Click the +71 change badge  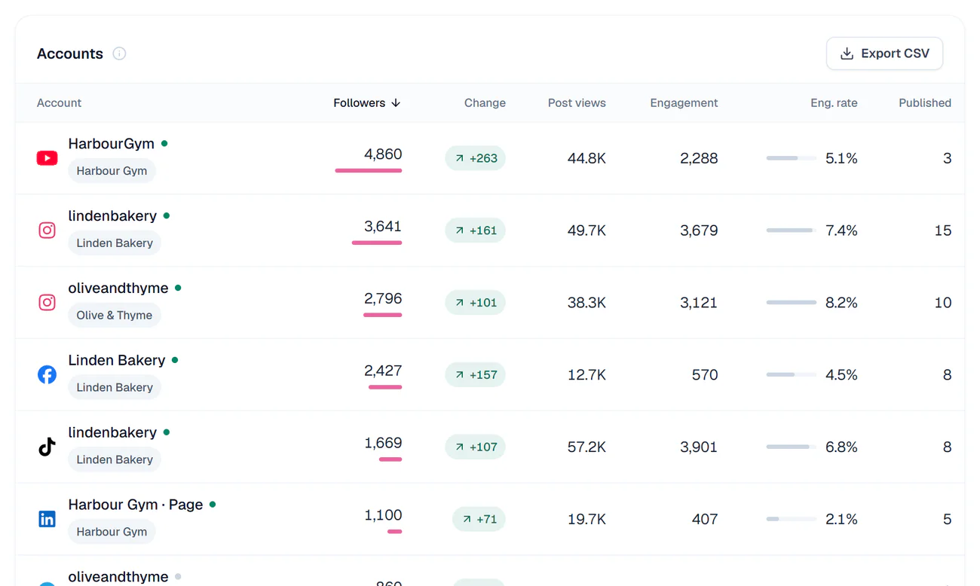pyautogui.click(x=479, y=520)
